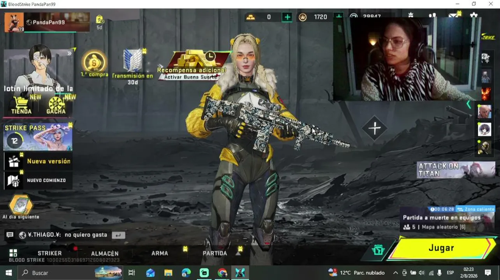Open the Attack on Titan event banner

[456, 170]
